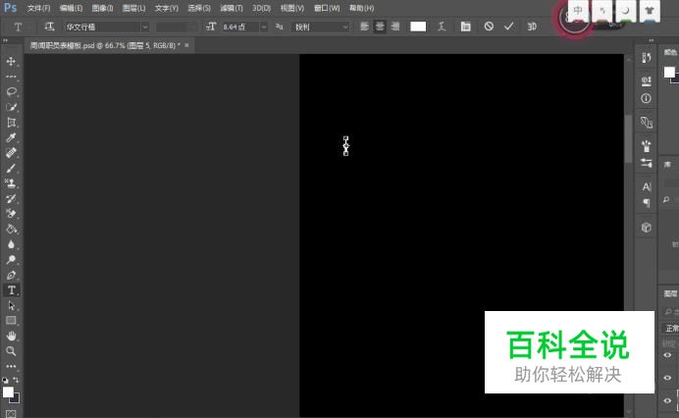This screenshot has width=679, height=418.
Task: Open the Create Warped Text dialog
Action: 442,26
